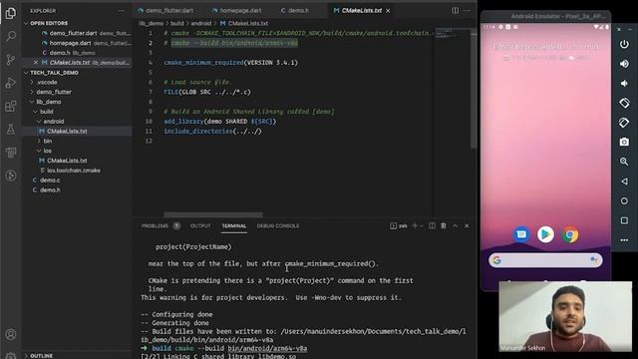This screenshot has height=359, width=638.
Task: Maximize the terminal panel with chevron up
Action: click(455, 225)
